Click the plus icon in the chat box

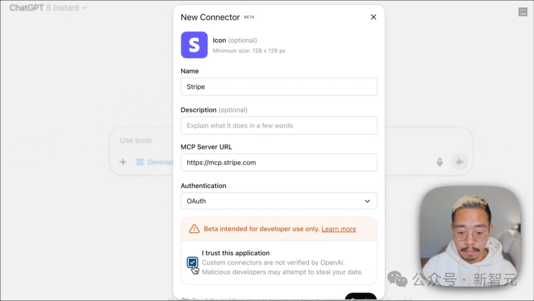pyautogui.click(x=123, y=162)
